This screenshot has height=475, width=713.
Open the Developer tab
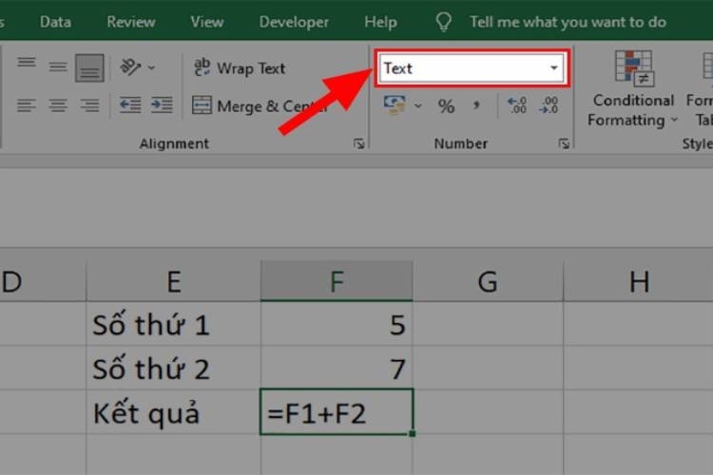pos(294,22)
